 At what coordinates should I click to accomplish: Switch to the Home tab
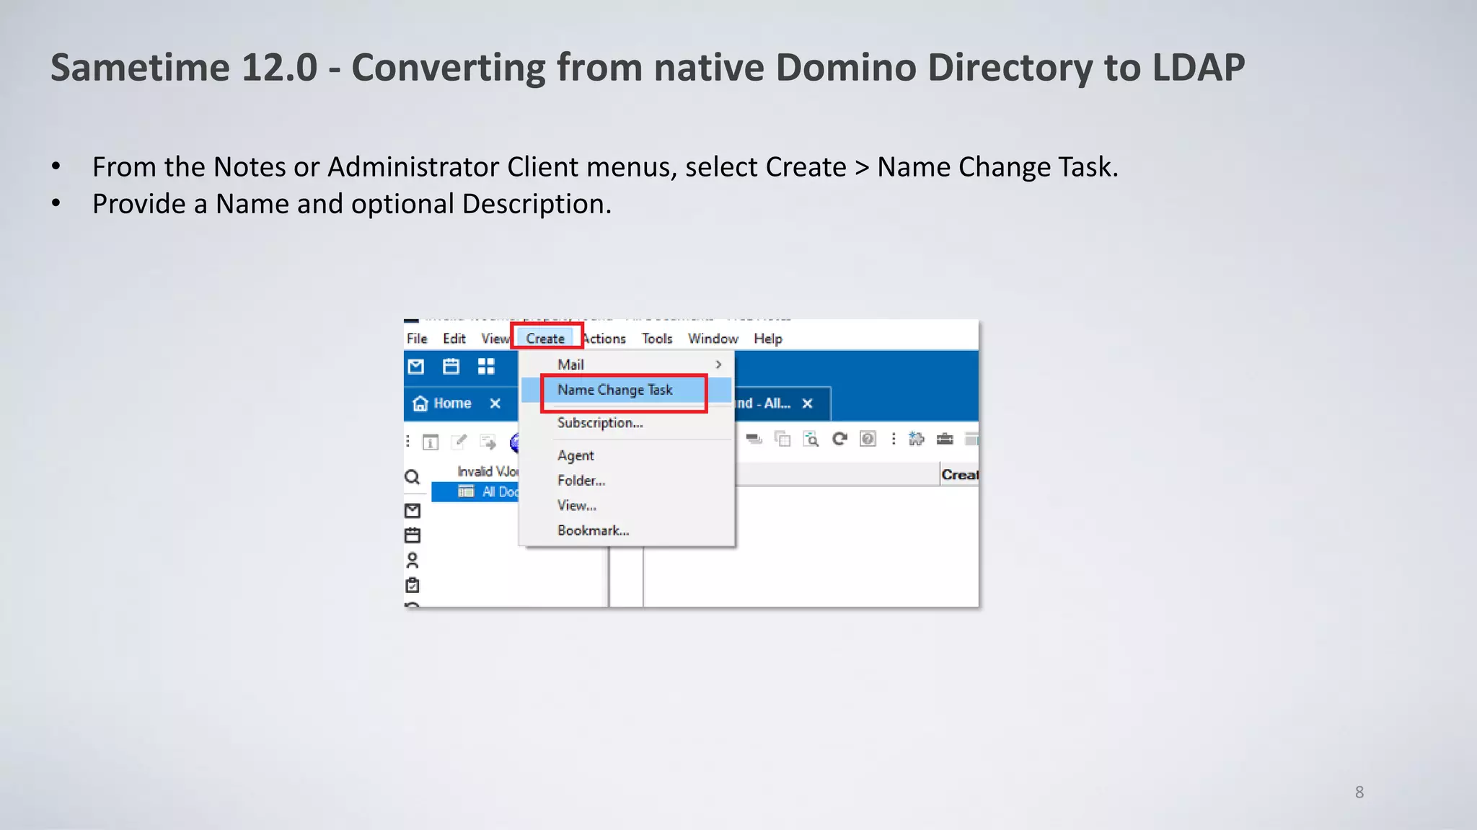click(x=452, y=403)
